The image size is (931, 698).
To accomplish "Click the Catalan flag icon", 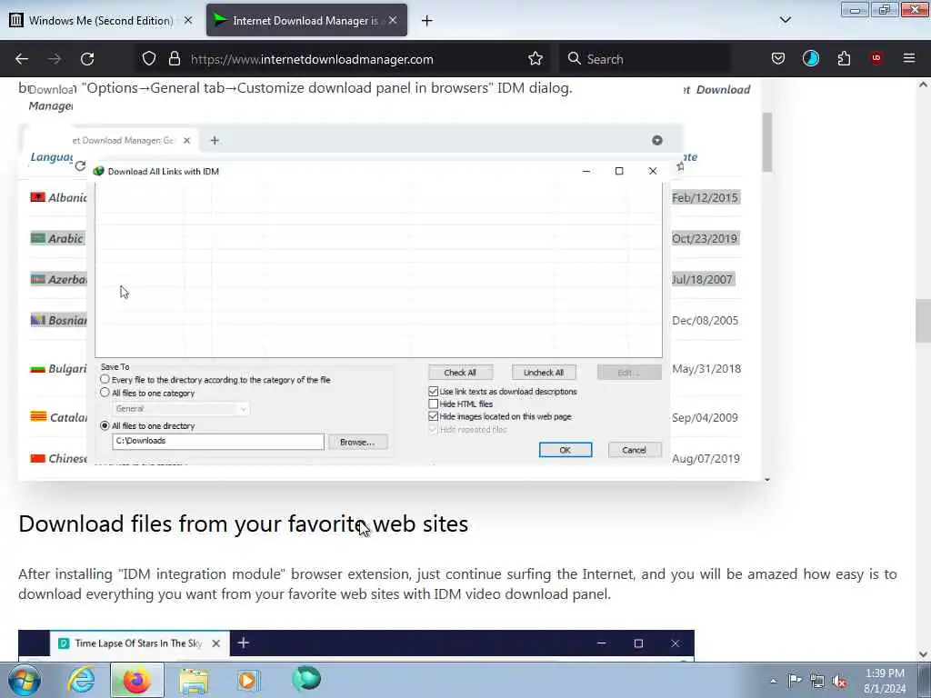I will point(38,416).
